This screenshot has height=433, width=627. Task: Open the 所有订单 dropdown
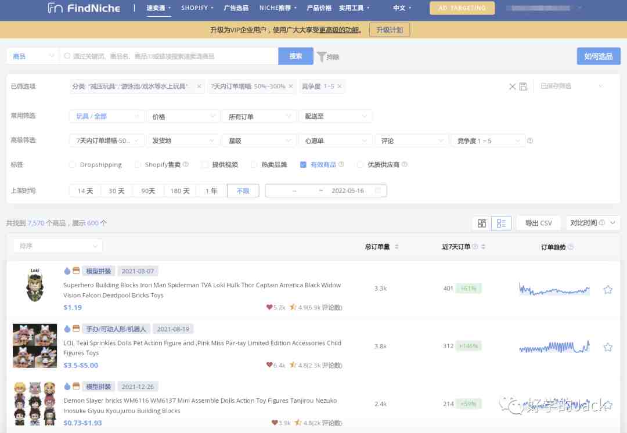tap(259, 116)
